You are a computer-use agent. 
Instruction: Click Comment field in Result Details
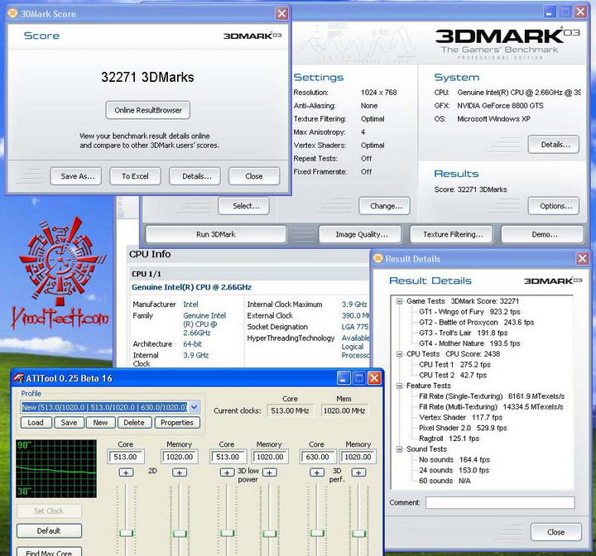500,502
